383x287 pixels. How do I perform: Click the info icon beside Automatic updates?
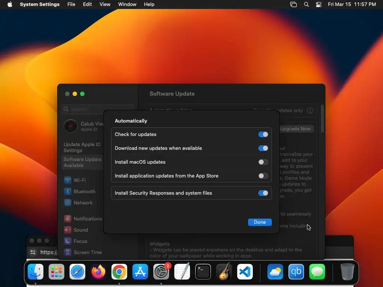point(310,111)
